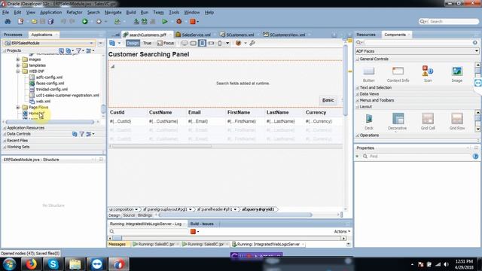Open the Bindings view tab below editor
The width and height of the screenshot is (482, 271).
(x=145, y=215)
